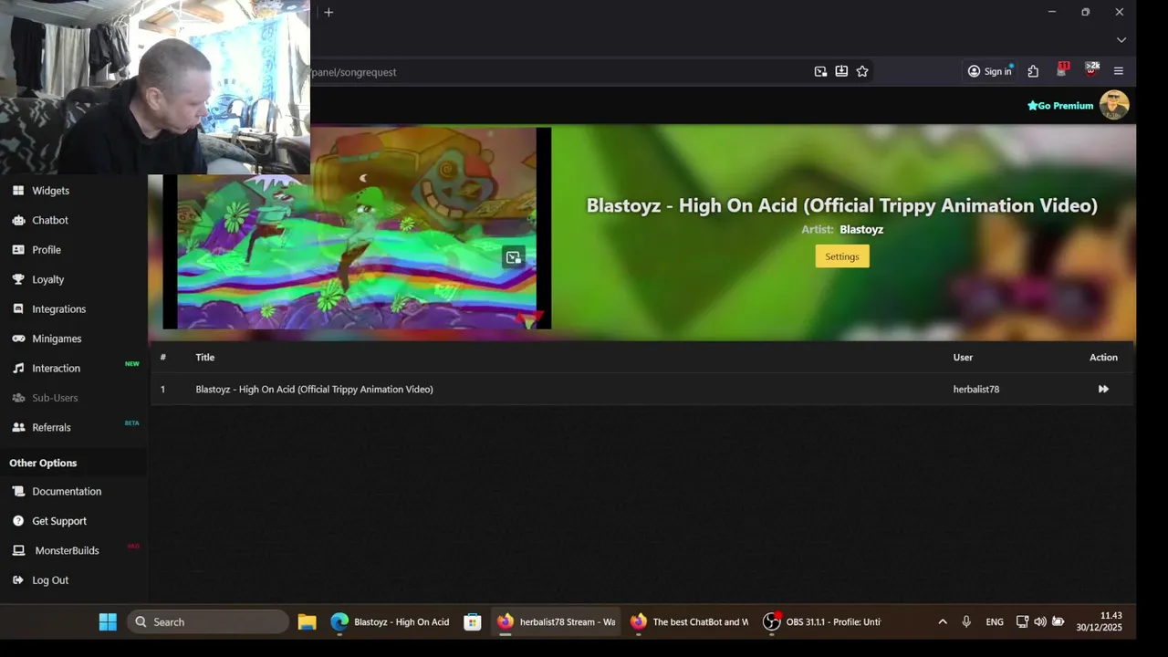Click the User column header
This screenshot has width=1168, height=657.
(963, 358)
